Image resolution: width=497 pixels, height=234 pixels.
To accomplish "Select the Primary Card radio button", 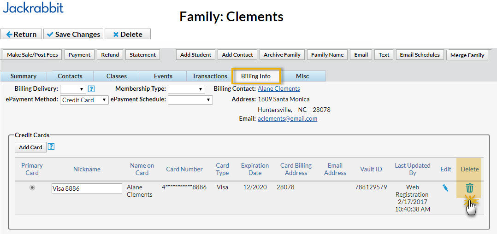I will pos(32,187).
